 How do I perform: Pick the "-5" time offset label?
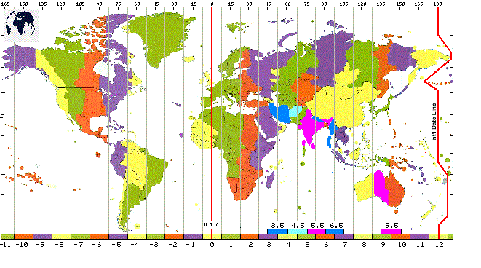pos(117,245)
